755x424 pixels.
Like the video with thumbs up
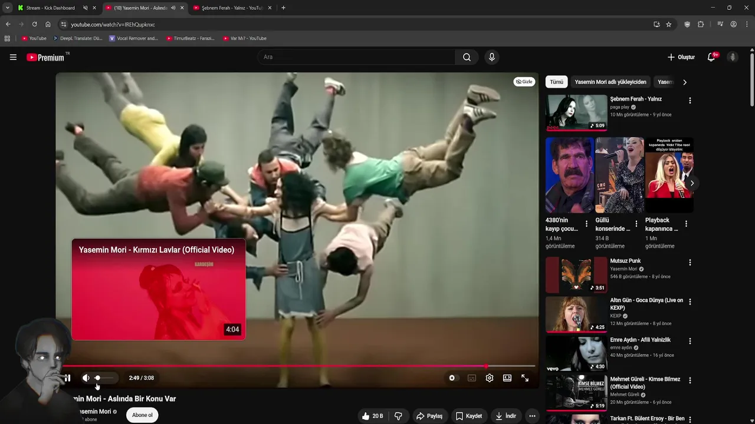[372, 416]
